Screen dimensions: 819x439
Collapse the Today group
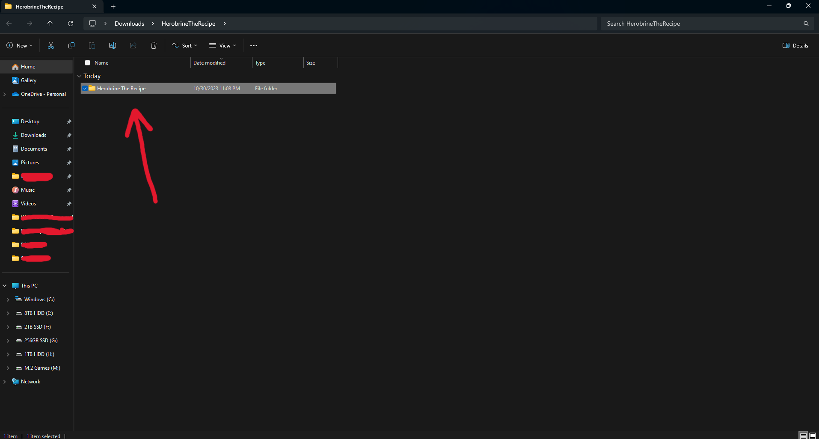tap(79, 76)
